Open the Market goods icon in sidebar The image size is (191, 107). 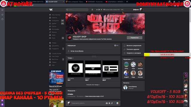tap(50, 43)
